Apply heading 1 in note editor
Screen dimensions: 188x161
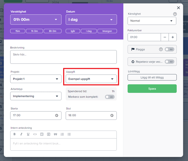pos(42,134)
